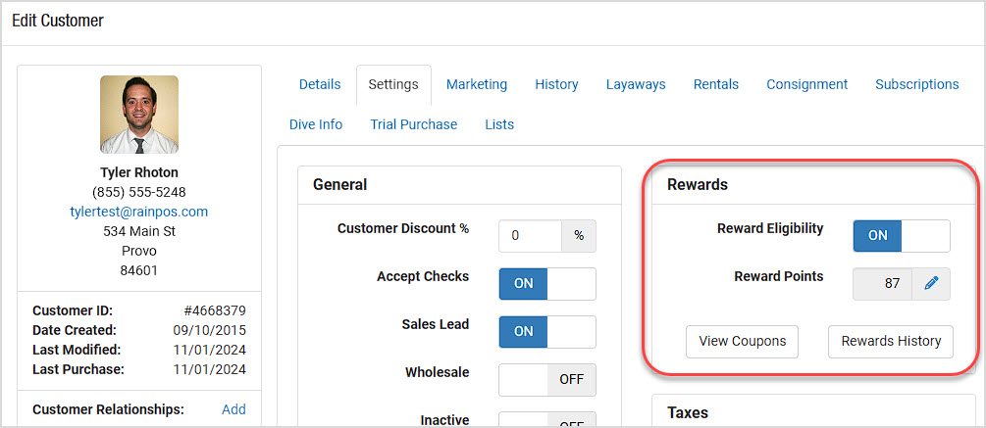Turn off Accept Checks toggle
Viewport: 986px width, 428px height.
click(x=547, y=284)
